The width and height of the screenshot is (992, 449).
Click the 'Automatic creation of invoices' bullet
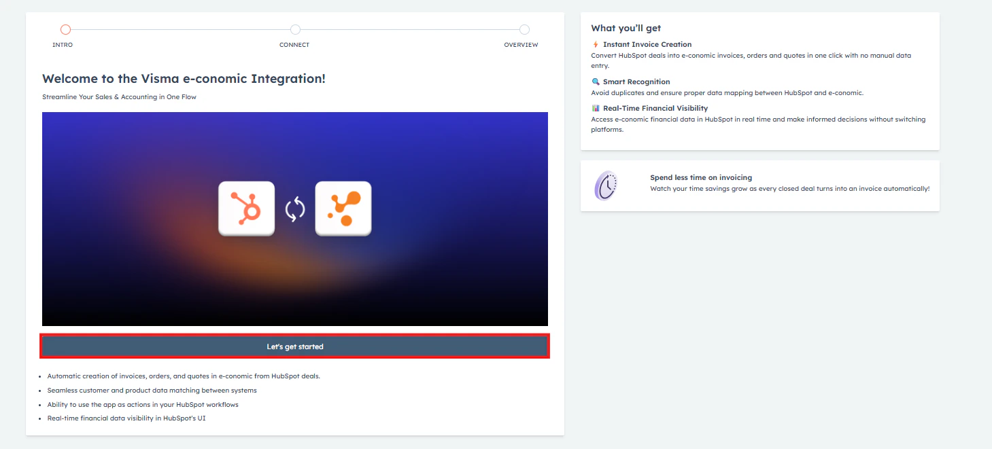coord(184,376)
